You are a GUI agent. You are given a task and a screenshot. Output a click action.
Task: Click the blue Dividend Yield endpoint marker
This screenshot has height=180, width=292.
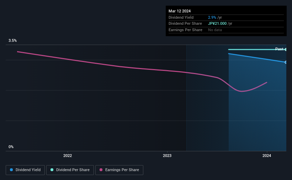click(286, 62)
